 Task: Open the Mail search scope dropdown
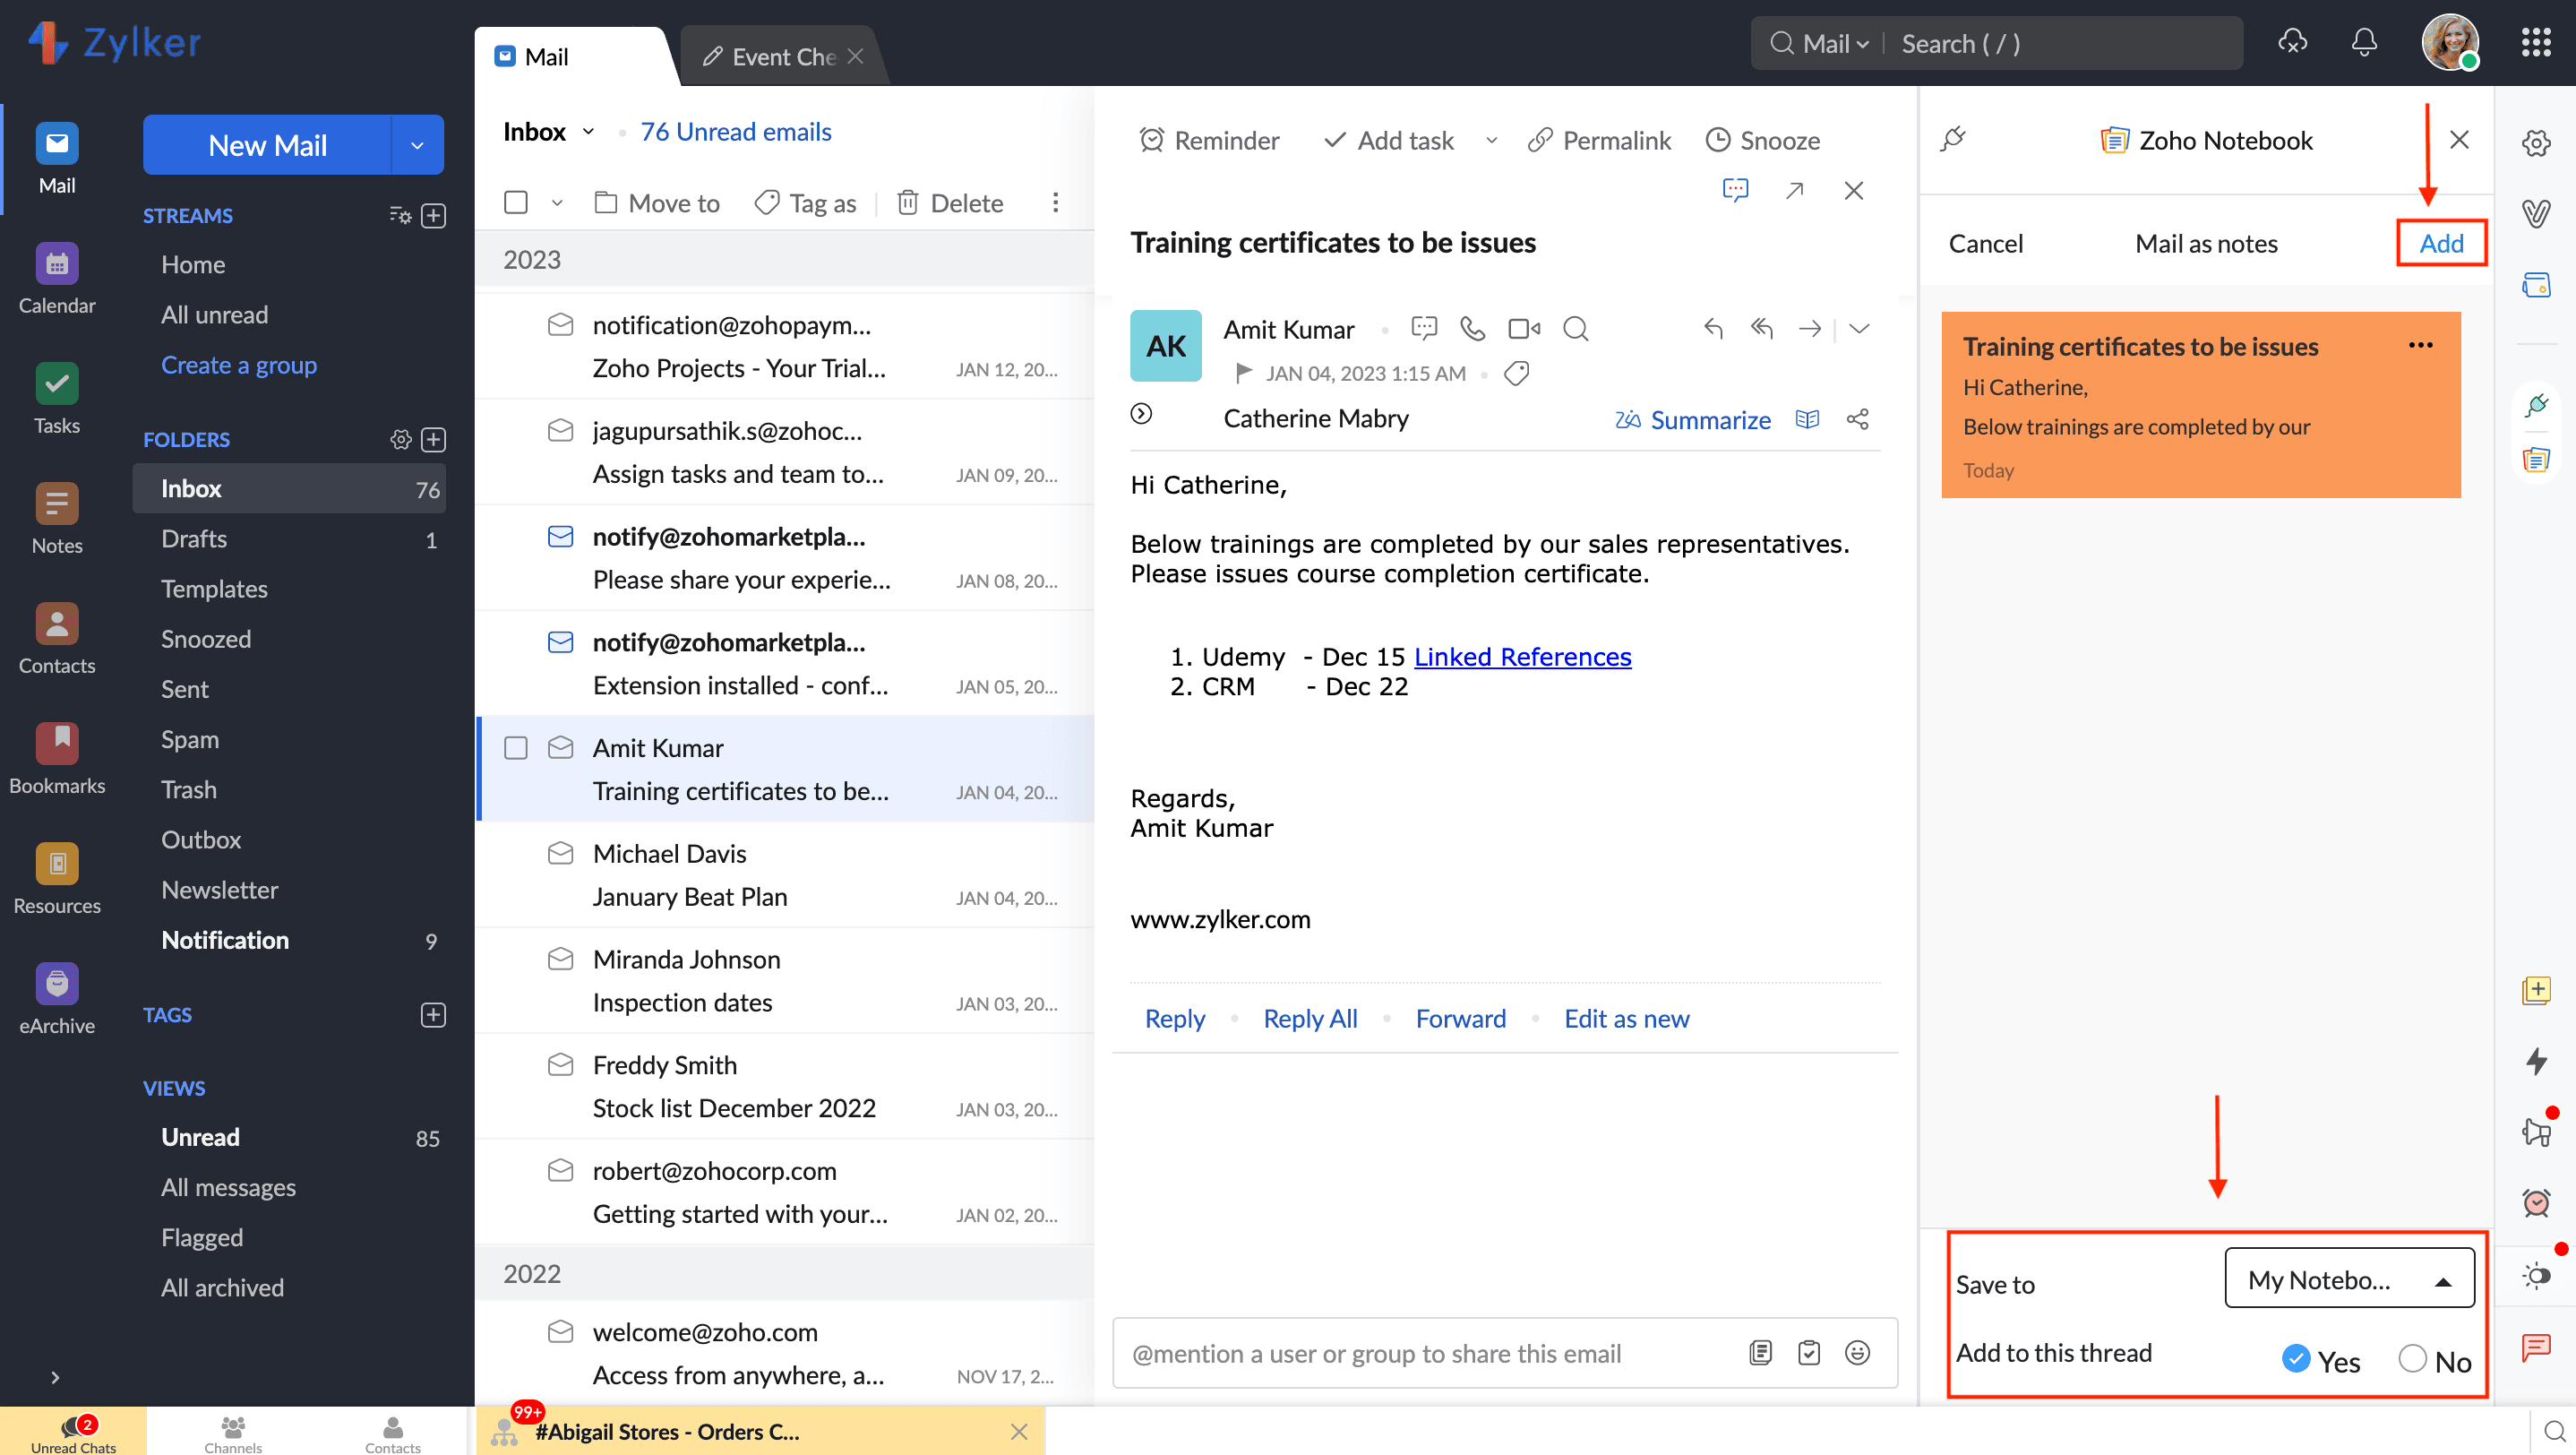(1834, 44)
